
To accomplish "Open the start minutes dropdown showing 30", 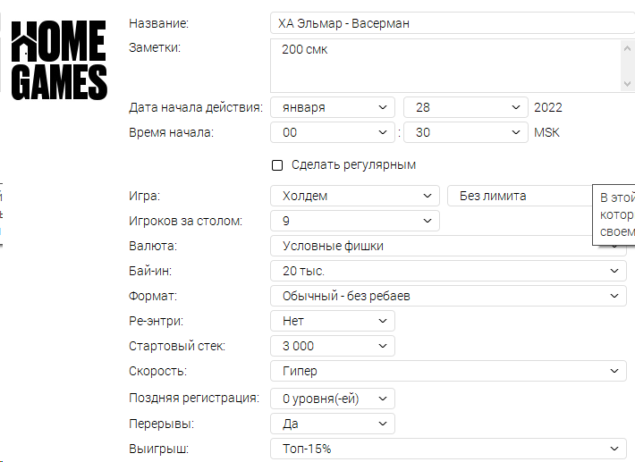I will click(x=466, y=132).
